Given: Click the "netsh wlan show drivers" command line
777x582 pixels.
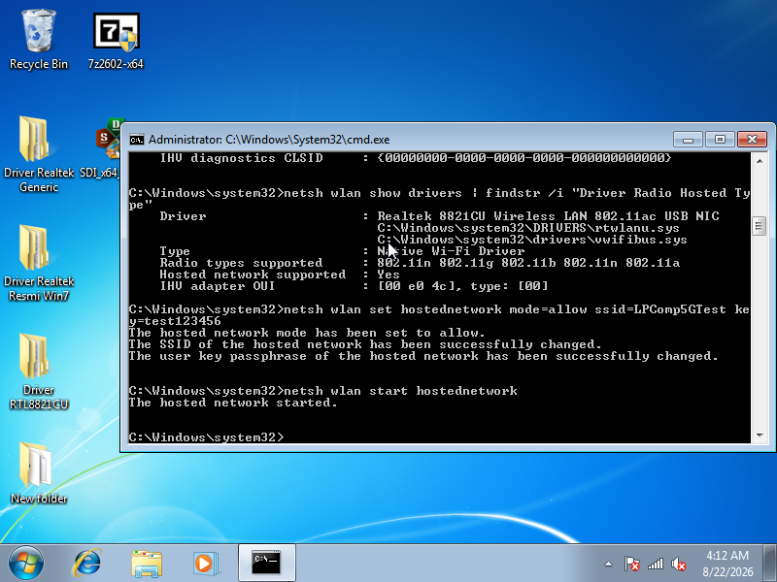Looking at the screenshot, I should [439, 199].
